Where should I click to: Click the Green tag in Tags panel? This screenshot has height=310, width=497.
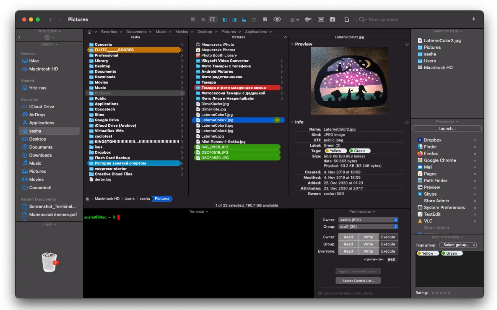coord(452,253)
